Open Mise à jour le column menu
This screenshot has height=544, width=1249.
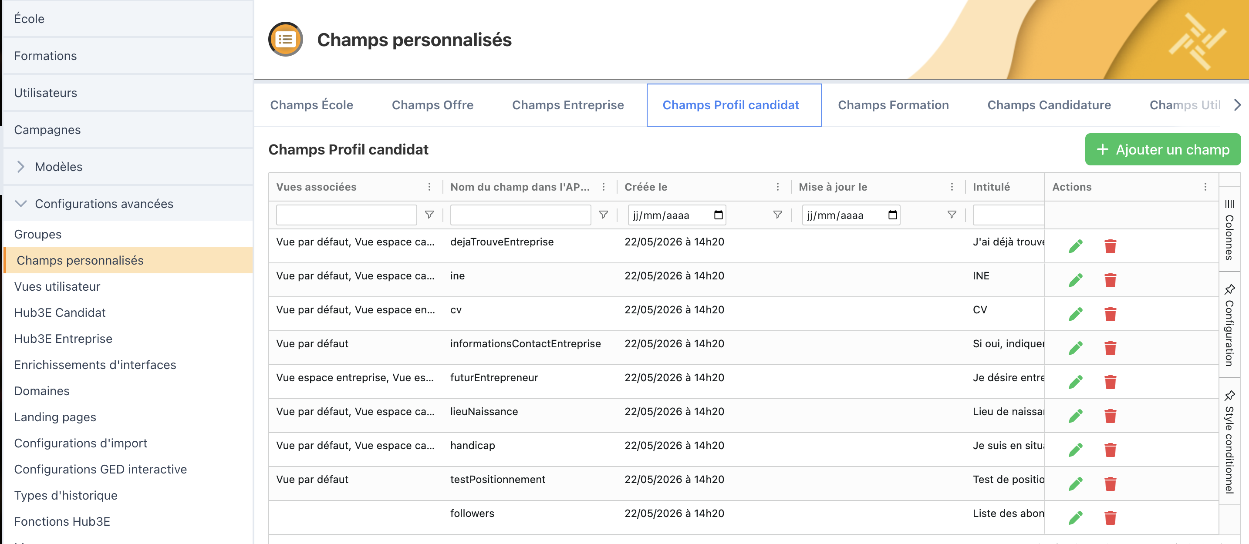(951, 187)
